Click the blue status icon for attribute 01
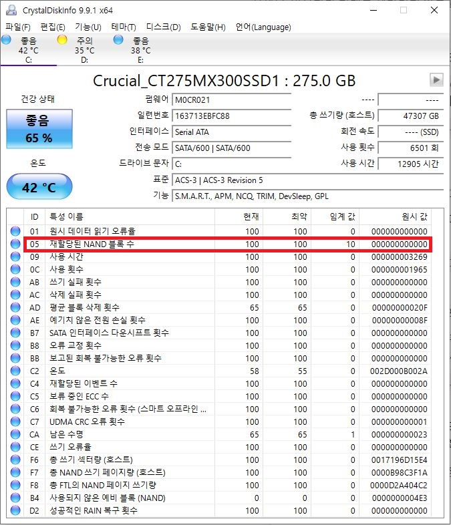This screenshot has height=525, width=451. click(15, 231)
